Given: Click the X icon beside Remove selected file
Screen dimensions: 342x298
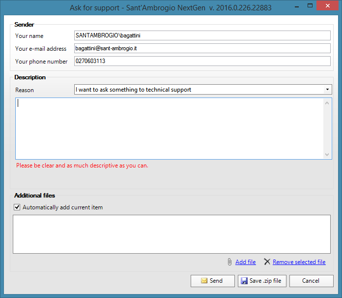Looking at the screenshot, I should click(267, 262).
